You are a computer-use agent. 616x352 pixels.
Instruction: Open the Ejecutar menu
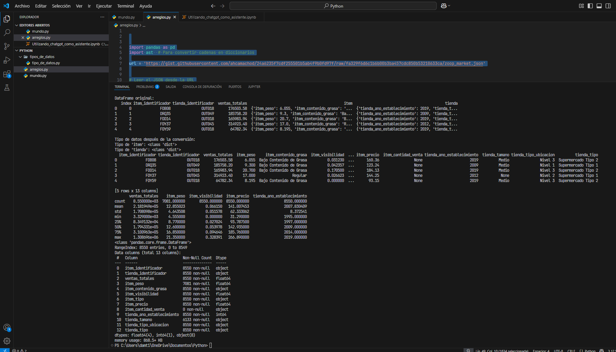pos(104,6)
